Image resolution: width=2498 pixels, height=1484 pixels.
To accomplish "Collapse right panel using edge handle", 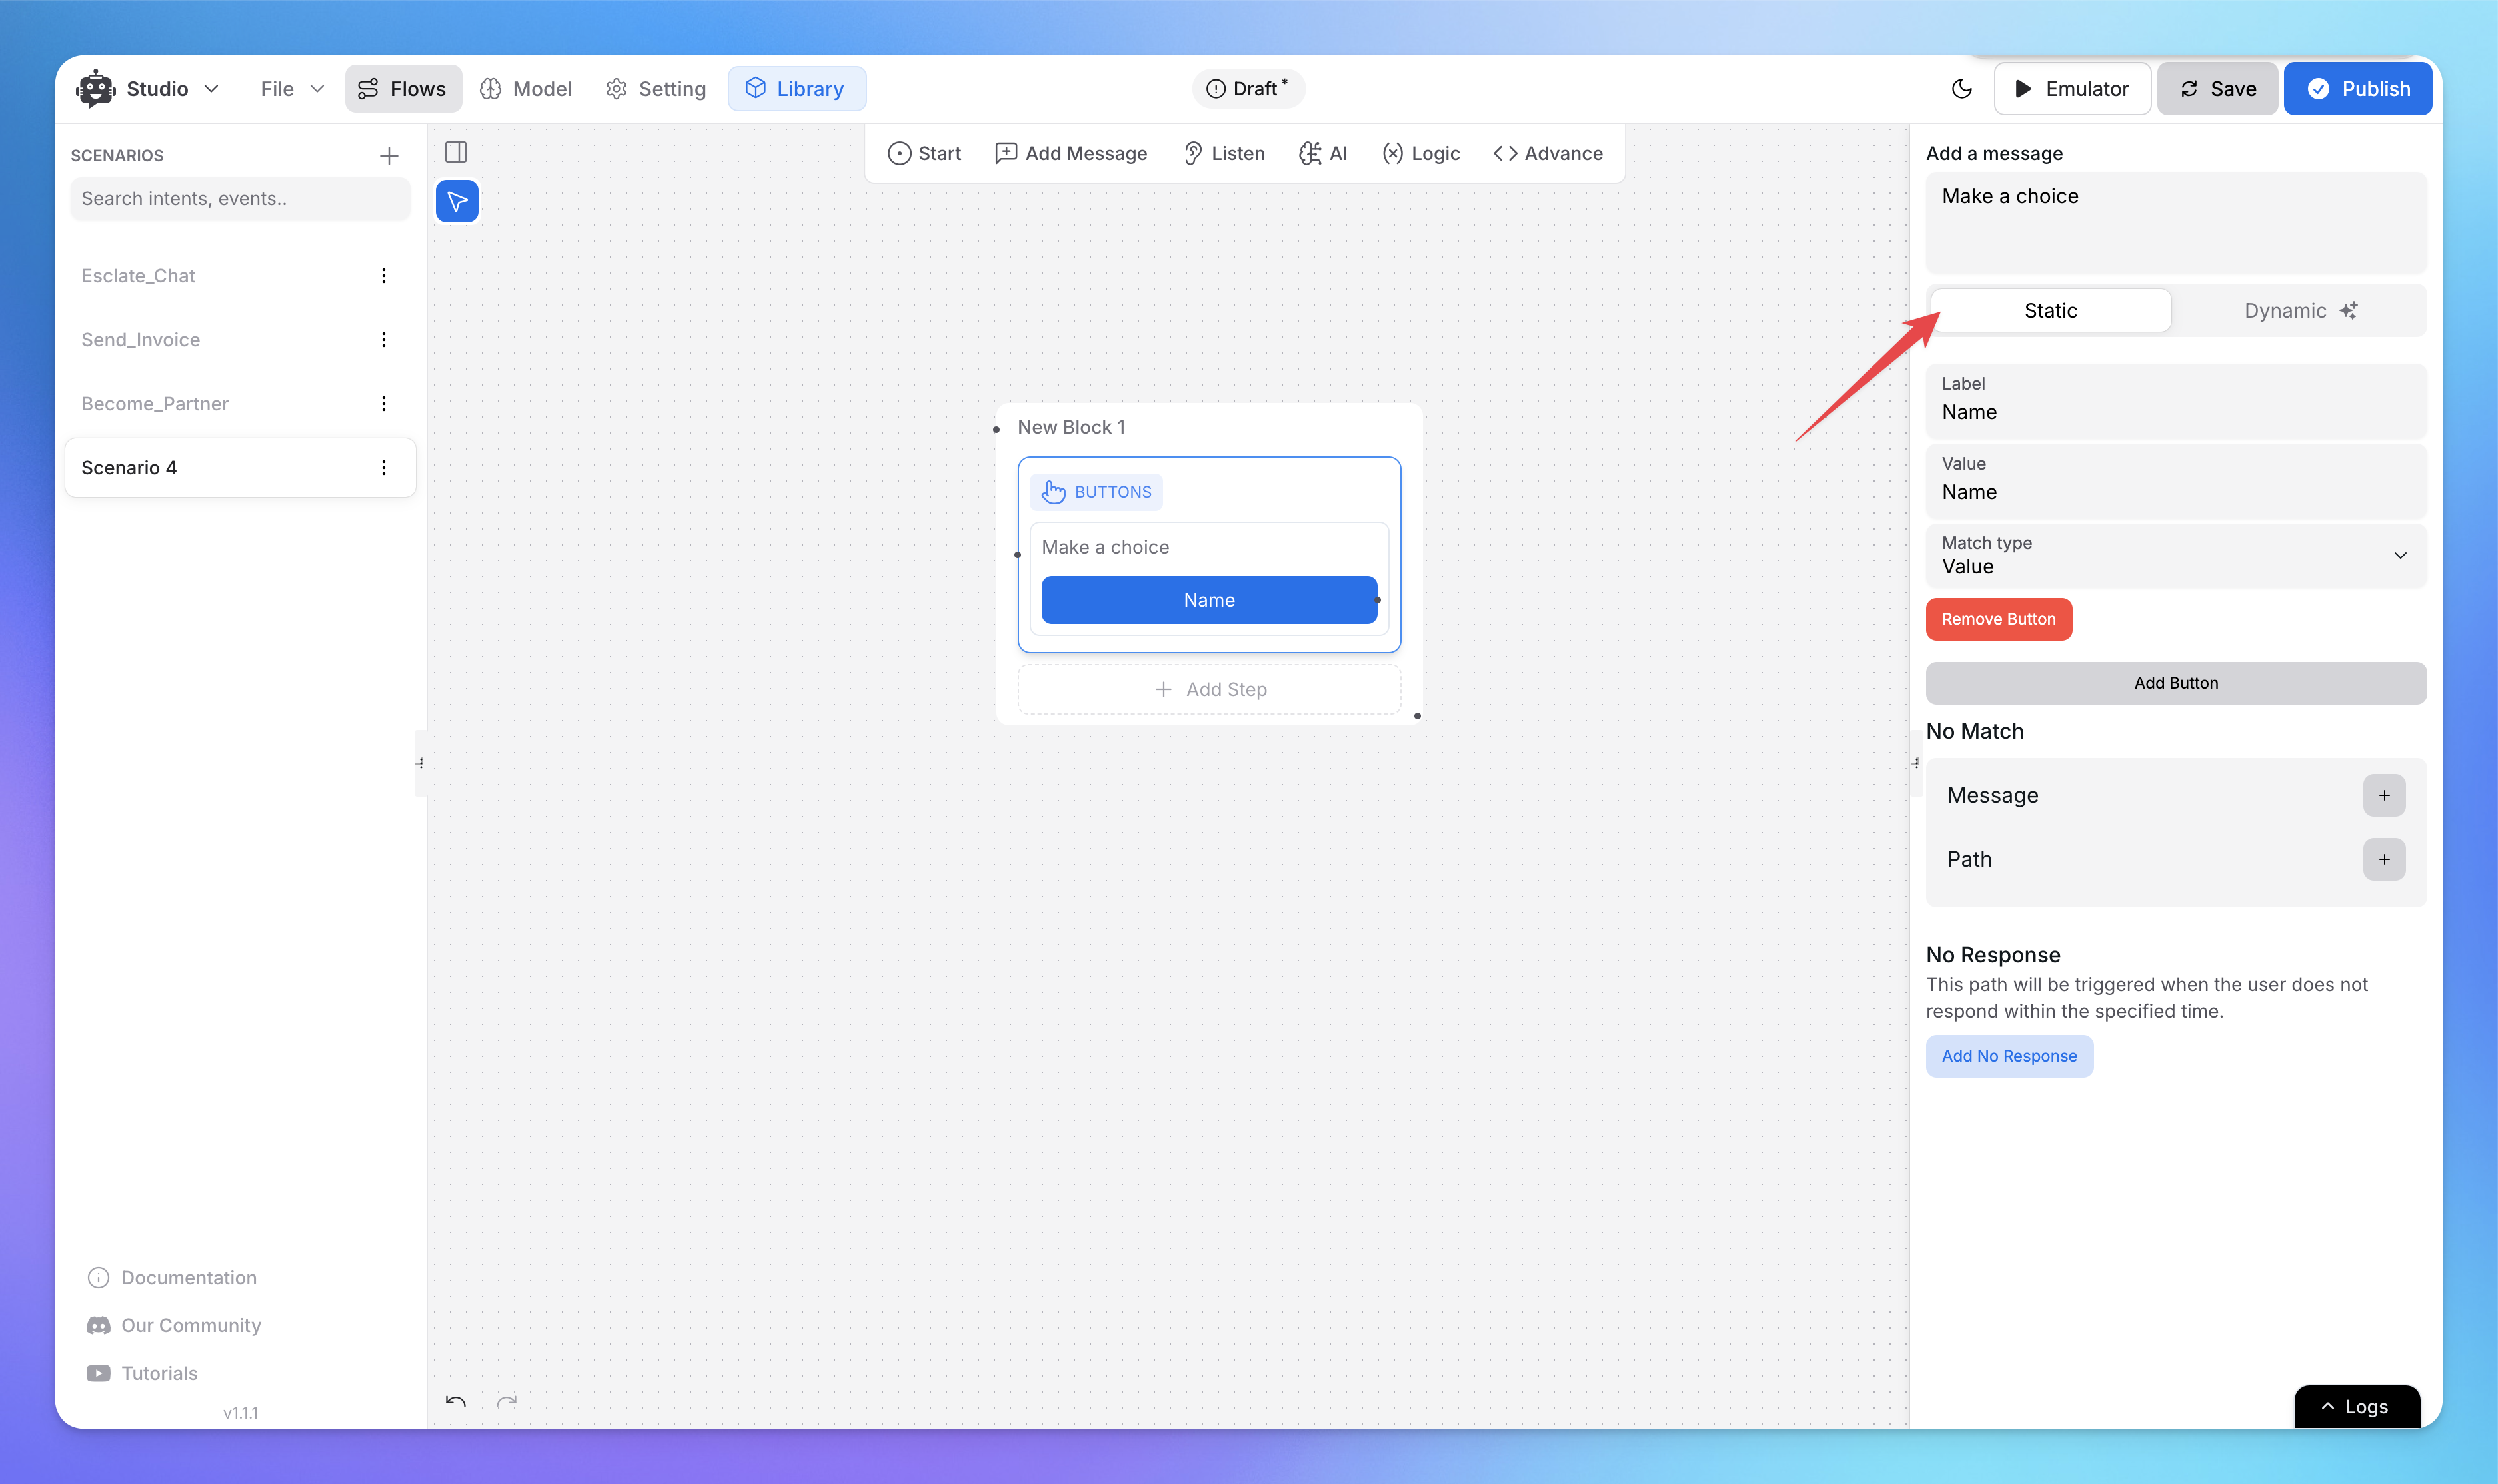I will [x=1915, y=764].
